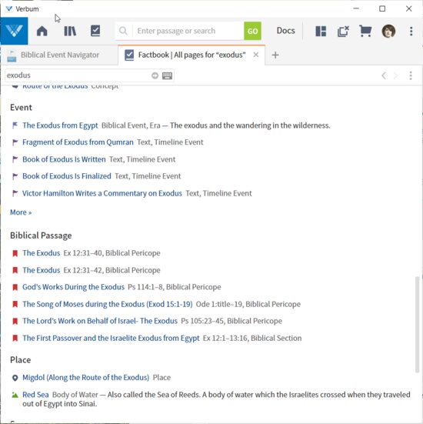Open the Red Sea place link
This screenshot has height=424, width=423.
point(35,395)
